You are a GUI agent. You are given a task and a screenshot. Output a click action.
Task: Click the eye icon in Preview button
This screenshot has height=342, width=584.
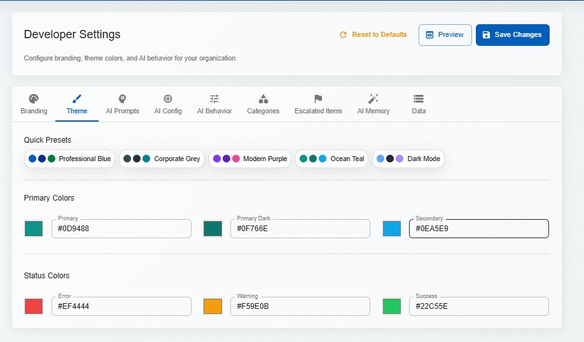pos(429,34)
